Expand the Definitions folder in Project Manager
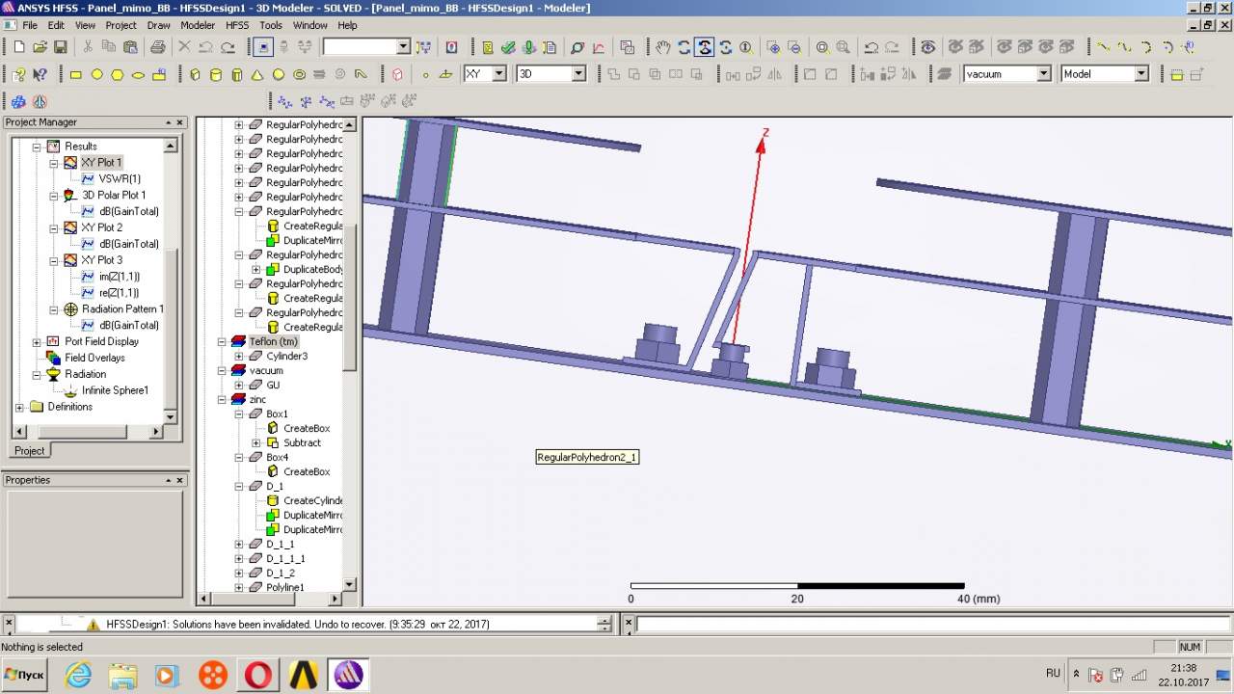The image size is (1234, 694). click(20, 407)
